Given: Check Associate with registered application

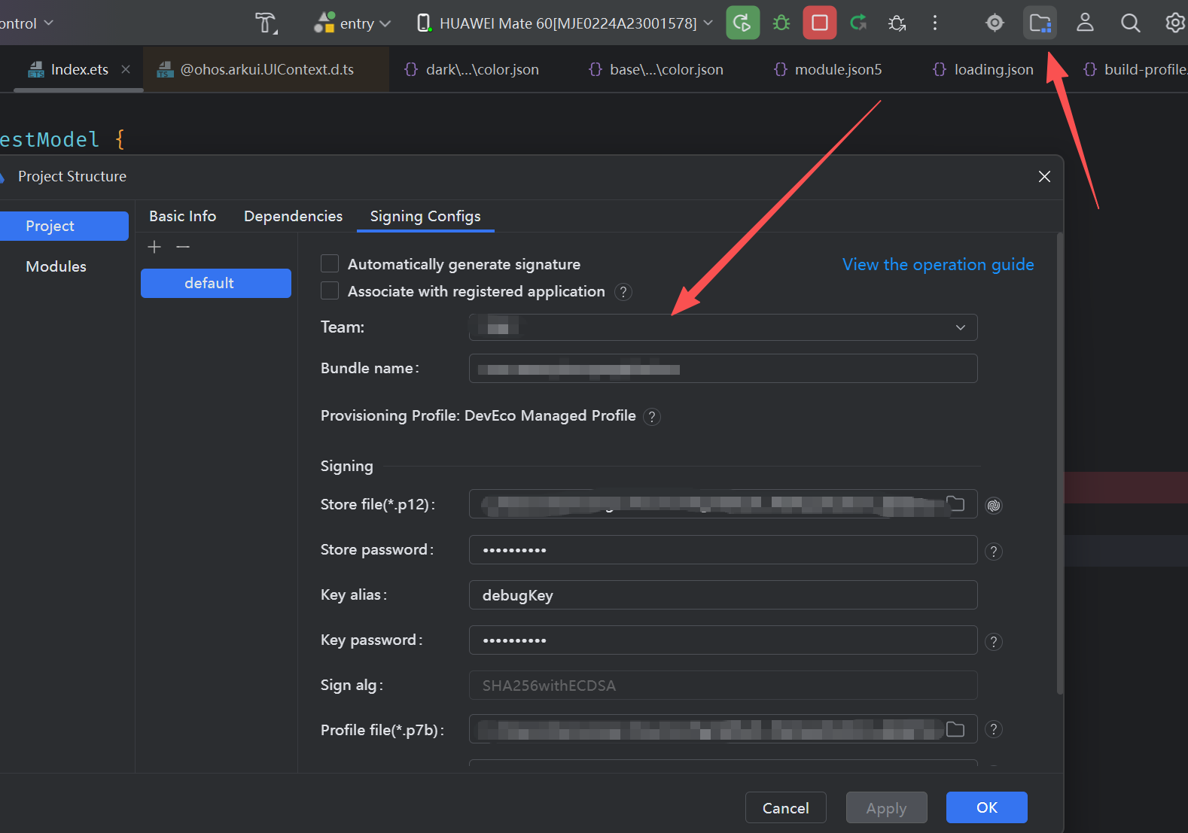Looking at the screenshot, I should (x=330, y=290).
